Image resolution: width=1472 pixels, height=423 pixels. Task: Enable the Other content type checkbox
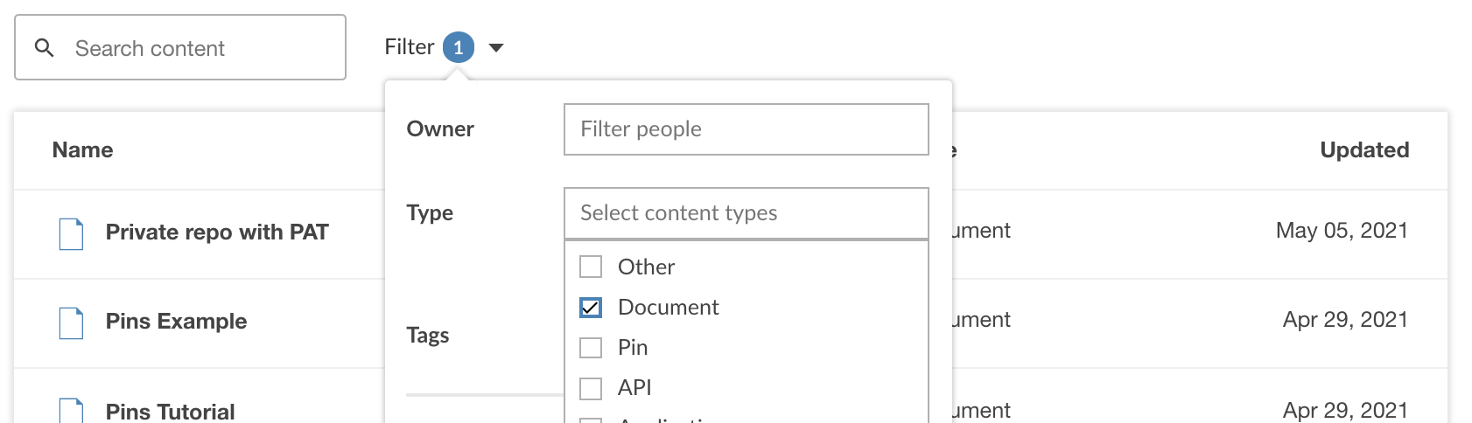click(592, 267)
